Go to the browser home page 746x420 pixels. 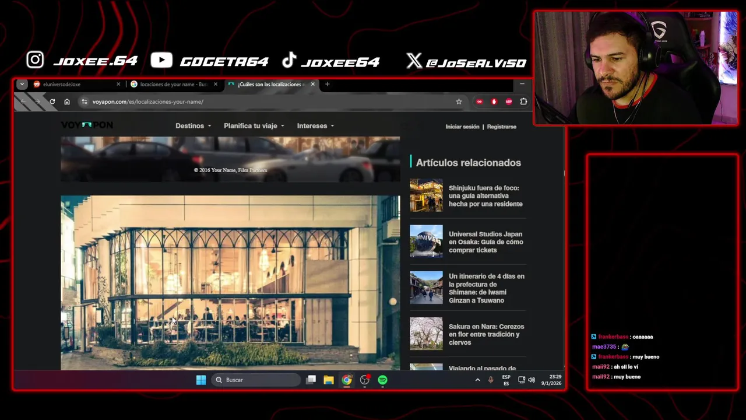click(x=67, y=101)
